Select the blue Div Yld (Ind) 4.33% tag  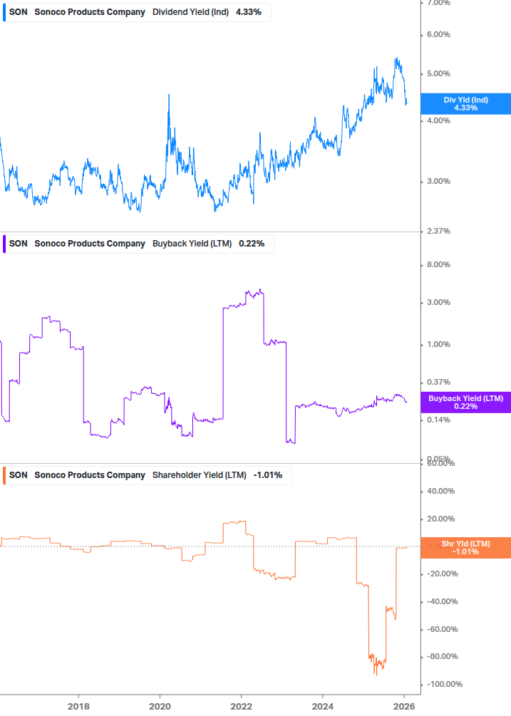click(x=465, y=103)
